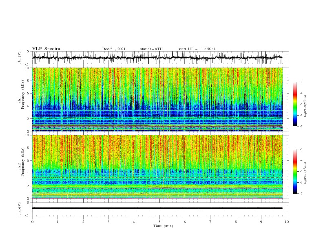
Task: Click the "ch.3(V)" axis label
Action: [20, 209]
